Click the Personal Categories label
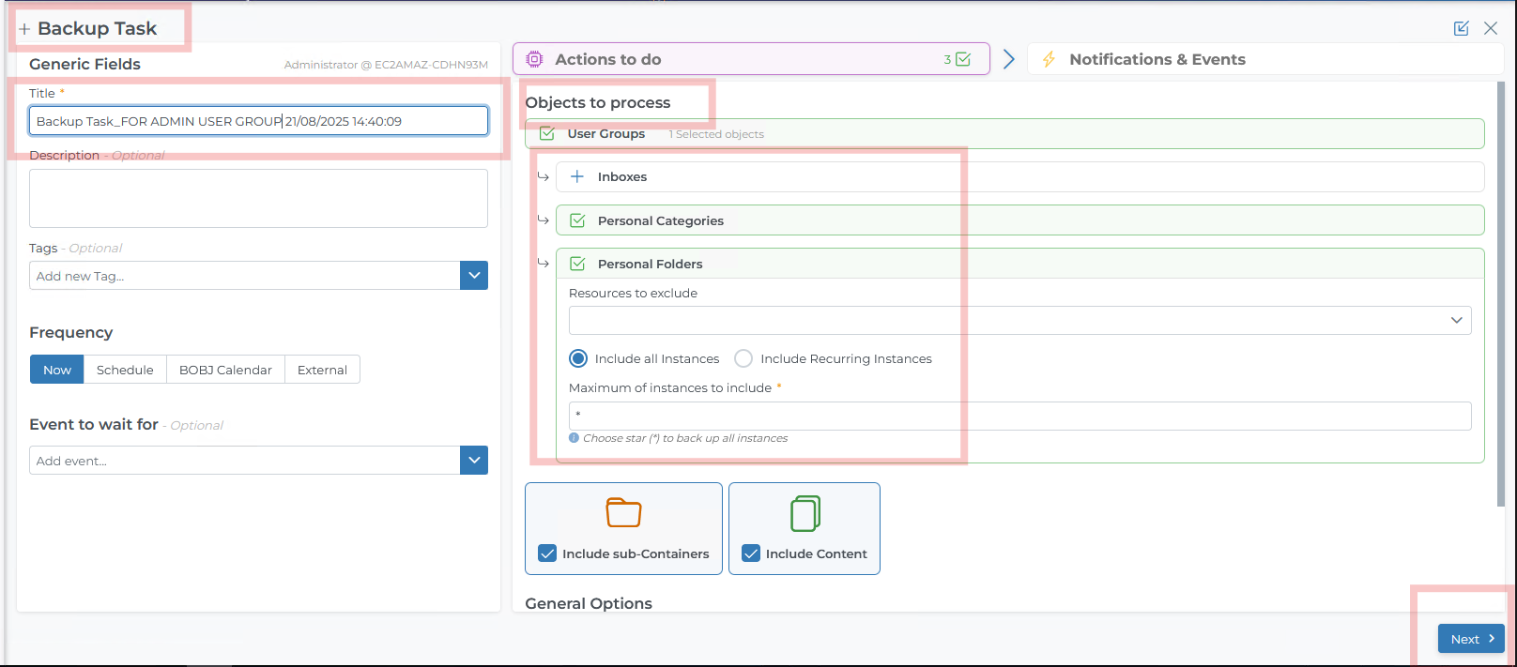 pos(661,220)
